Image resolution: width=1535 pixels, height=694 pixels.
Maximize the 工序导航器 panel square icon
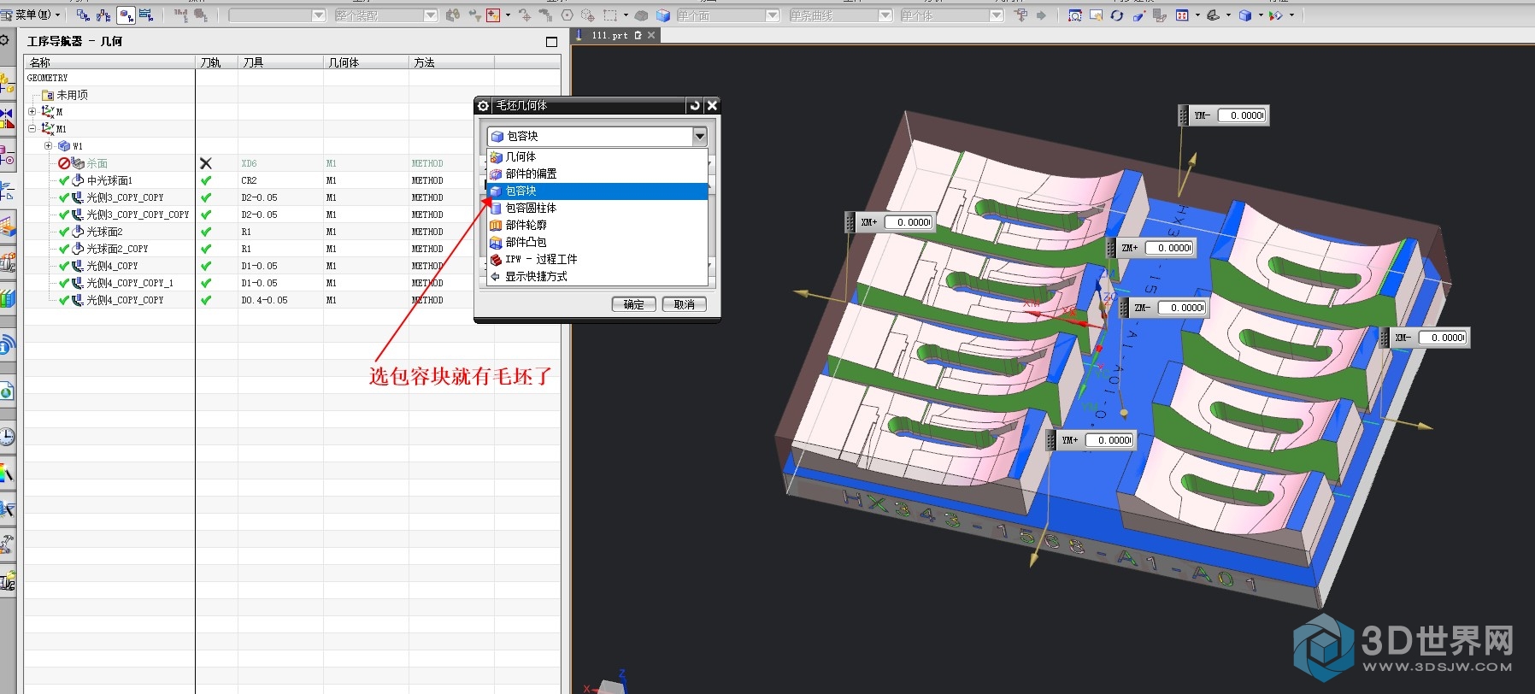click(x=551, y=41)
